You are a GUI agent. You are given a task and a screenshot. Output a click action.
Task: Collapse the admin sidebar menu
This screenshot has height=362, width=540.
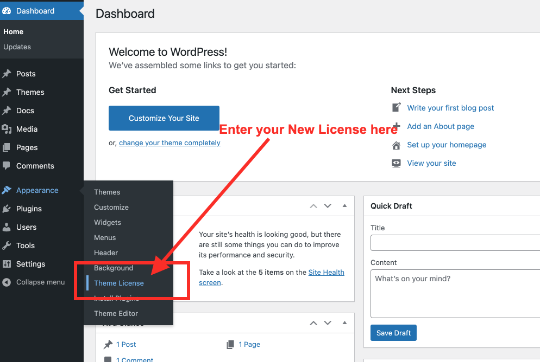point(34,282)
